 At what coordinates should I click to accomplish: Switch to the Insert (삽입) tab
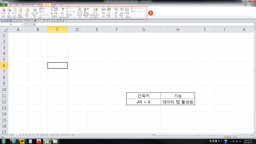[x=17, y=5]
